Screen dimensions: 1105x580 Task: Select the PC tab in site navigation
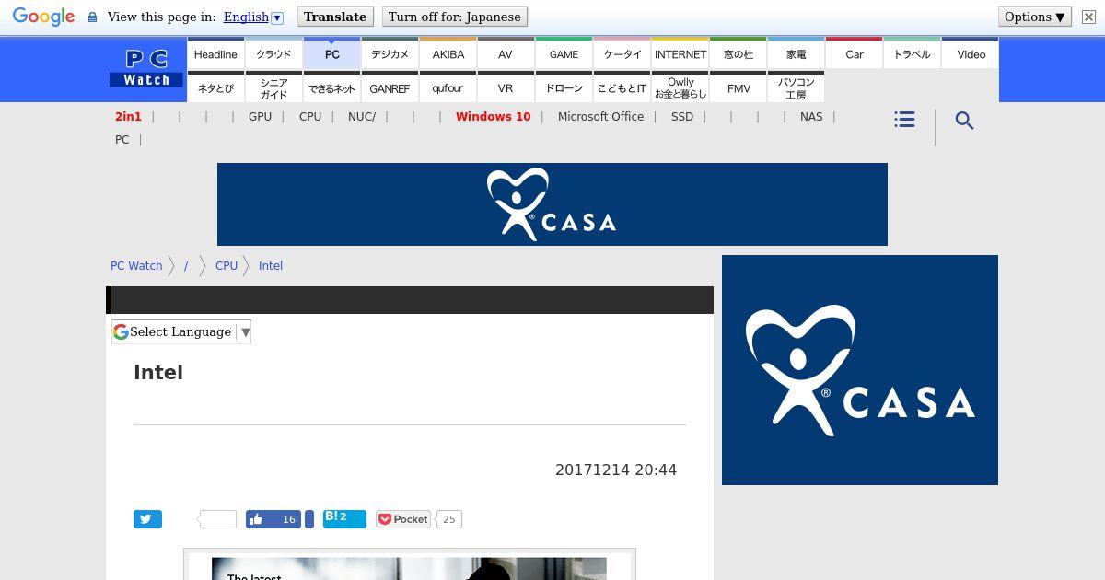(331, 53)
